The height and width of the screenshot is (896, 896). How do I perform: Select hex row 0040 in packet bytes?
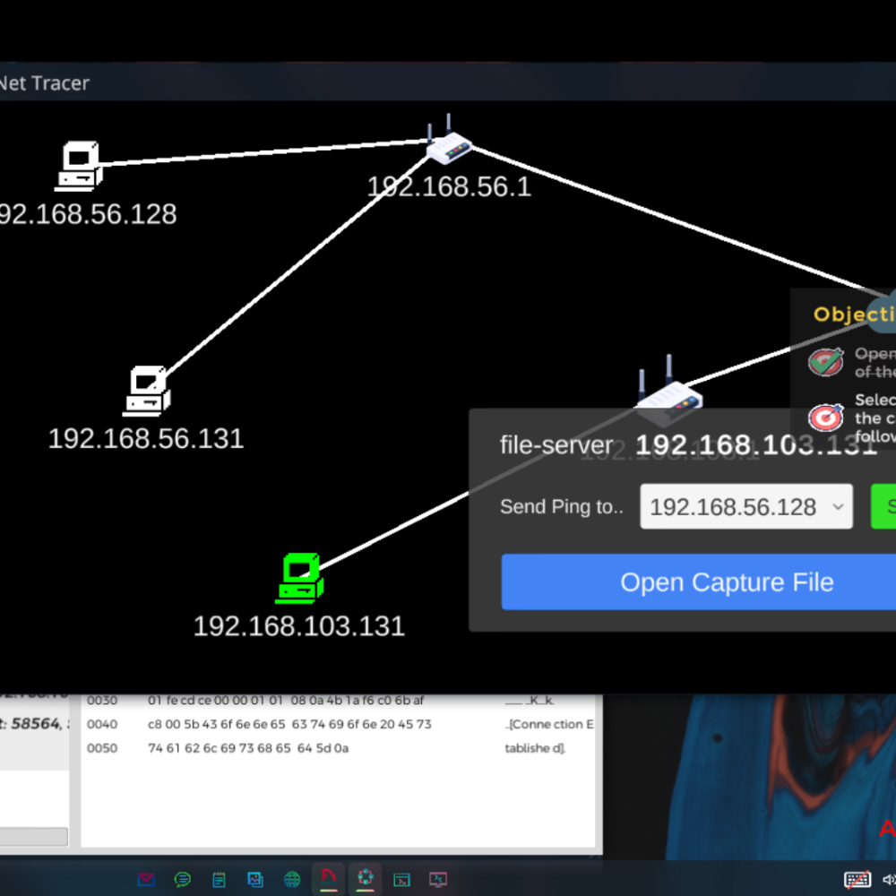[339, 724]
